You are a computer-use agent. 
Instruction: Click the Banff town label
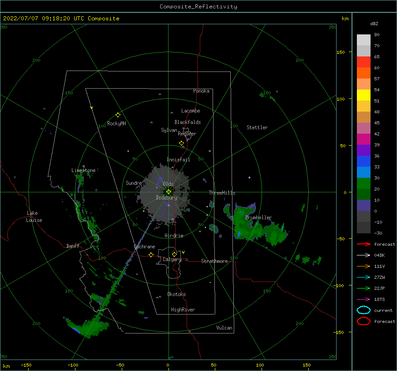(73, 246)
